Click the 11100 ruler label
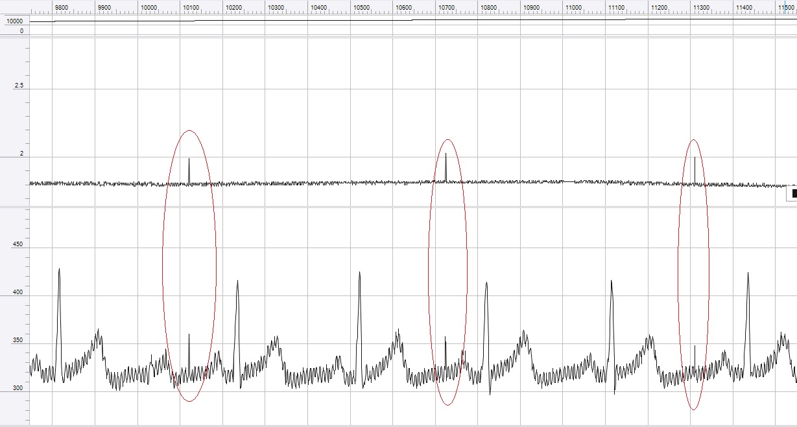Image resolution: width=797 pixels, height=427 pixels. (x=616, y=7)
